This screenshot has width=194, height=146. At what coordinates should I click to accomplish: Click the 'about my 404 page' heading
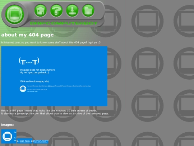click(27, 35)
